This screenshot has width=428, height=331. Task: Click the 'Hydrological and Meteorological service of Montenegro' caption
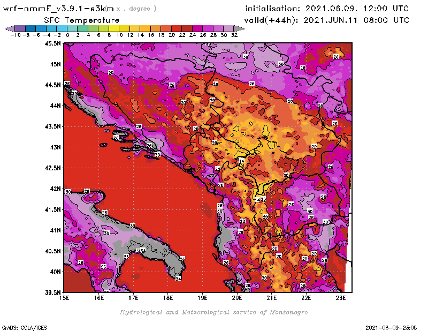(x=213, y=312)
